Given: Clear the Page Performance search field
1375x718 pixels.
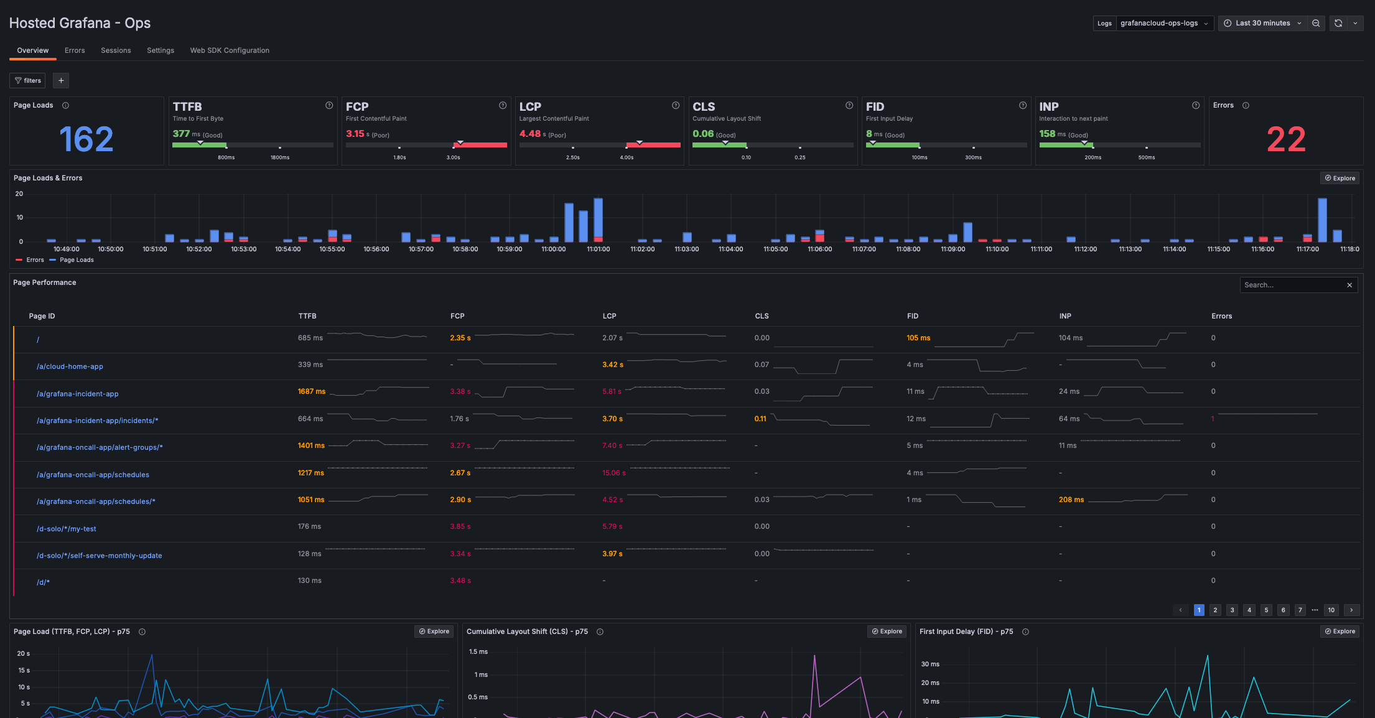Looking at the screenshot, I should [x=1350, y=285].
